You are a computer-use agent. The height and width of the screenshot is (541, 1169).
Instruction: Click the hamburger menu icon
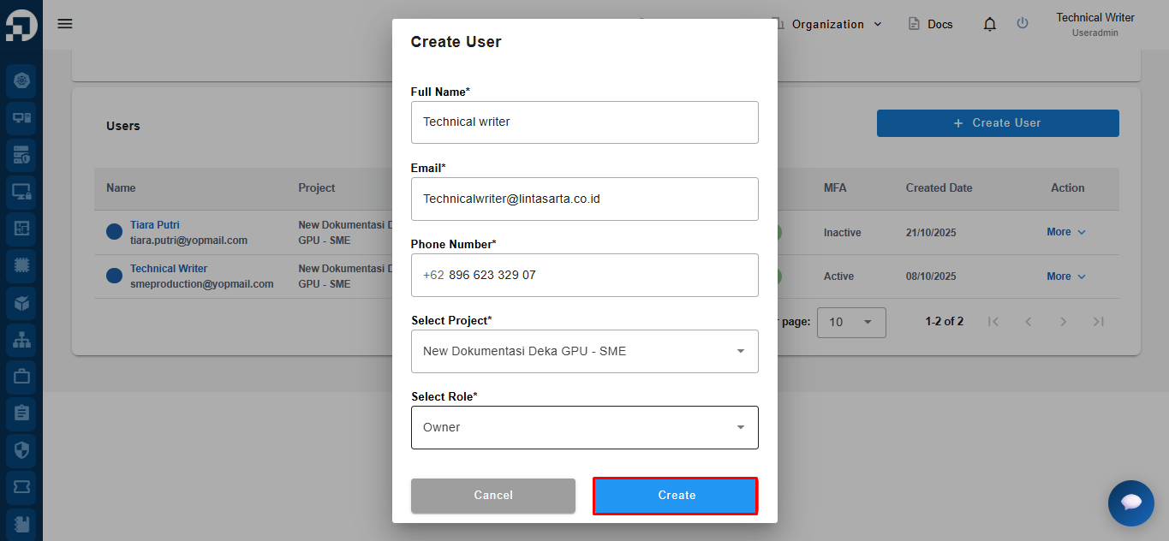(65, 24)
